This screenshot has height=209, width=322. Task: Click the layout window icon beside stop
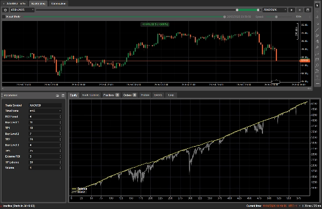[308, 10]
